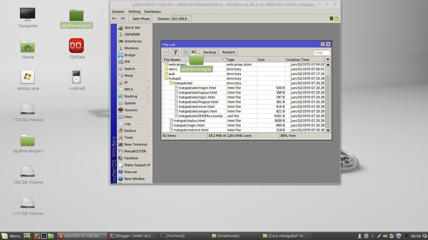Open Quick Set in sidebar
This screenshot has height=240, width=428.
[x=135, y=27]
